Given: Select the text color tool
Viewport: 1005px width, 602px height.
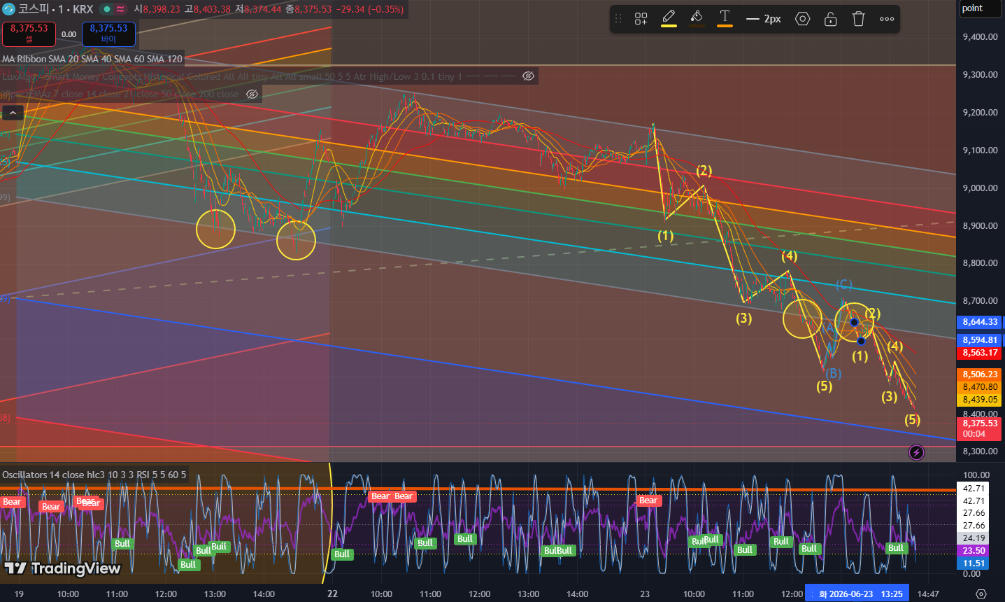Looking at the screenshot, I should coord(725,19).
